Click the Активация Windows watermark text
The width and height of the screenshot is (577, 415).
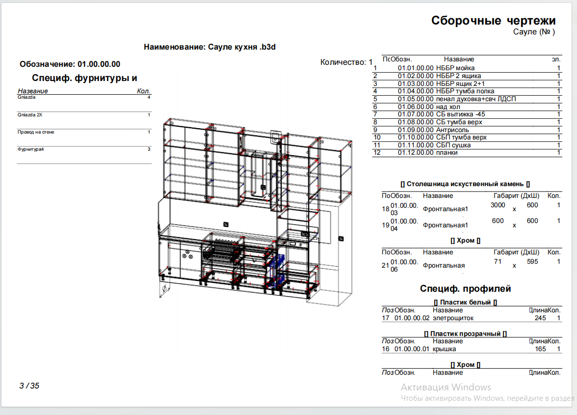pos(446,387)
